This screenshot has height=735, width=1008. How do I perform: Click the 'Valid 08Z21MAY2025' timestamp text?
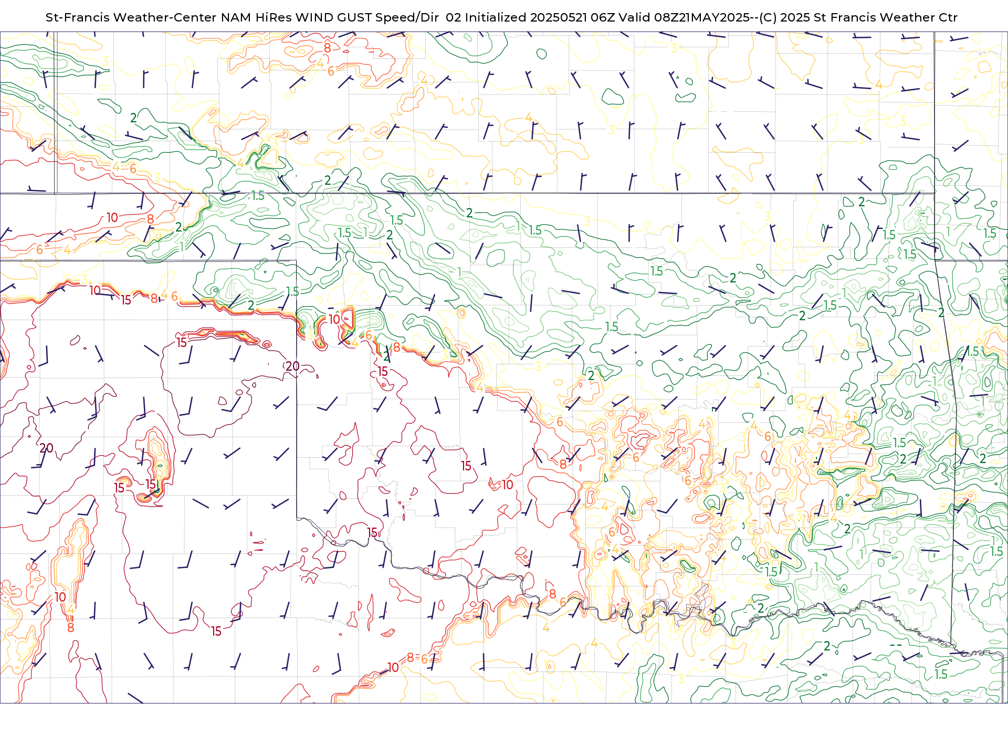point(684,17)
